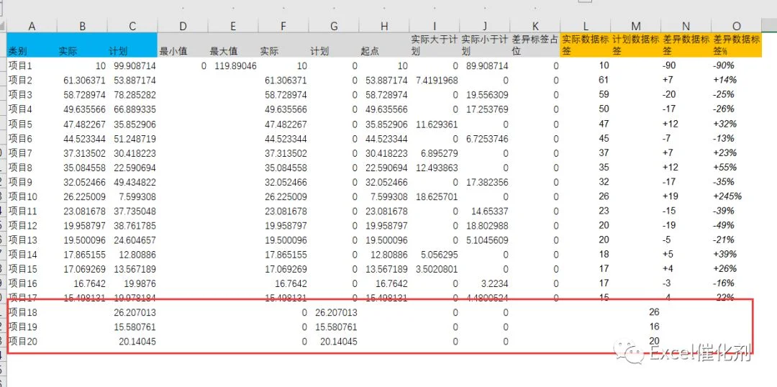Select the +245% cell for 项目10
The width and height of the screenshot is (777, 387).
[737, 196]
